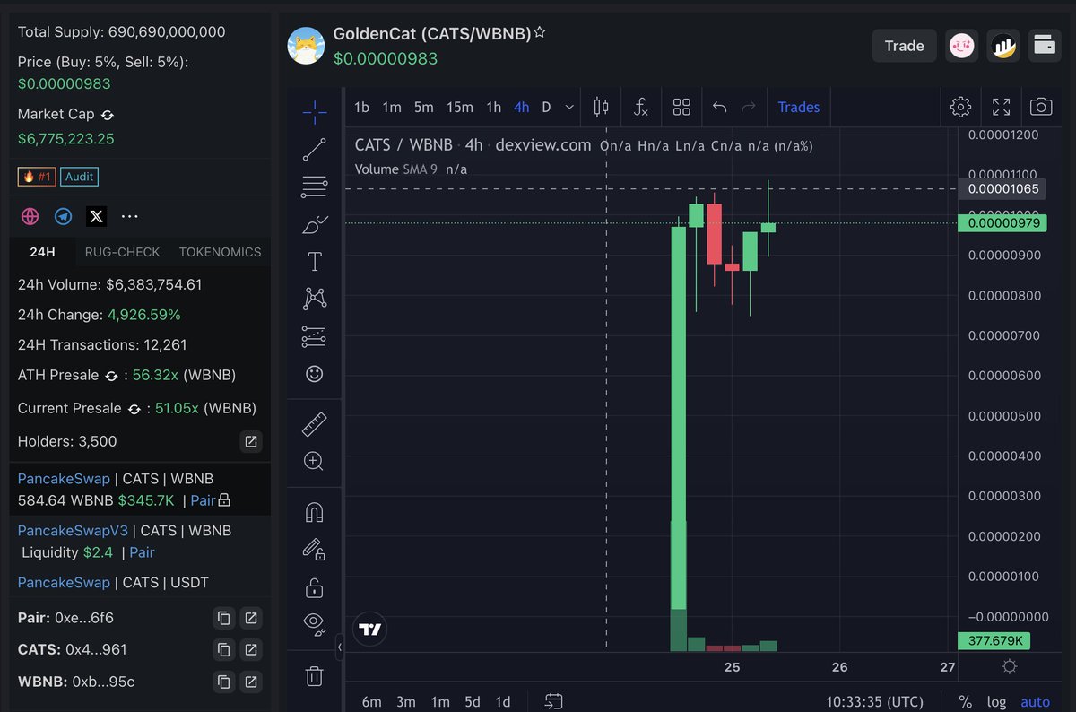
Task: Set chart interval to 1b
Action: (361, 108)
